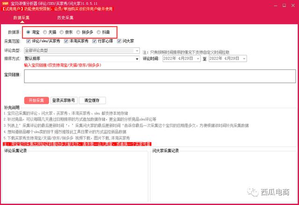Switch to the 历史采集 tab
This screenshot has width=299, height=205.
(65, 18)
